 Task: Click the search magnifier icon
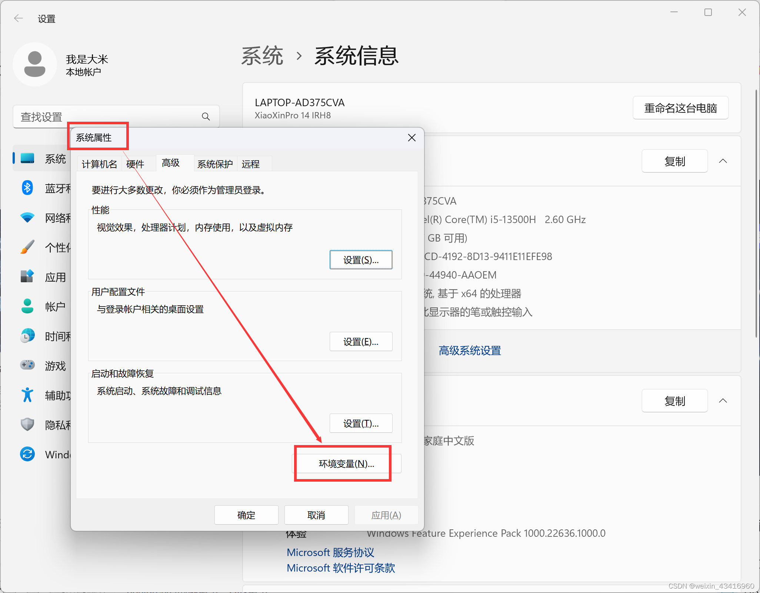tap(206, 117)
